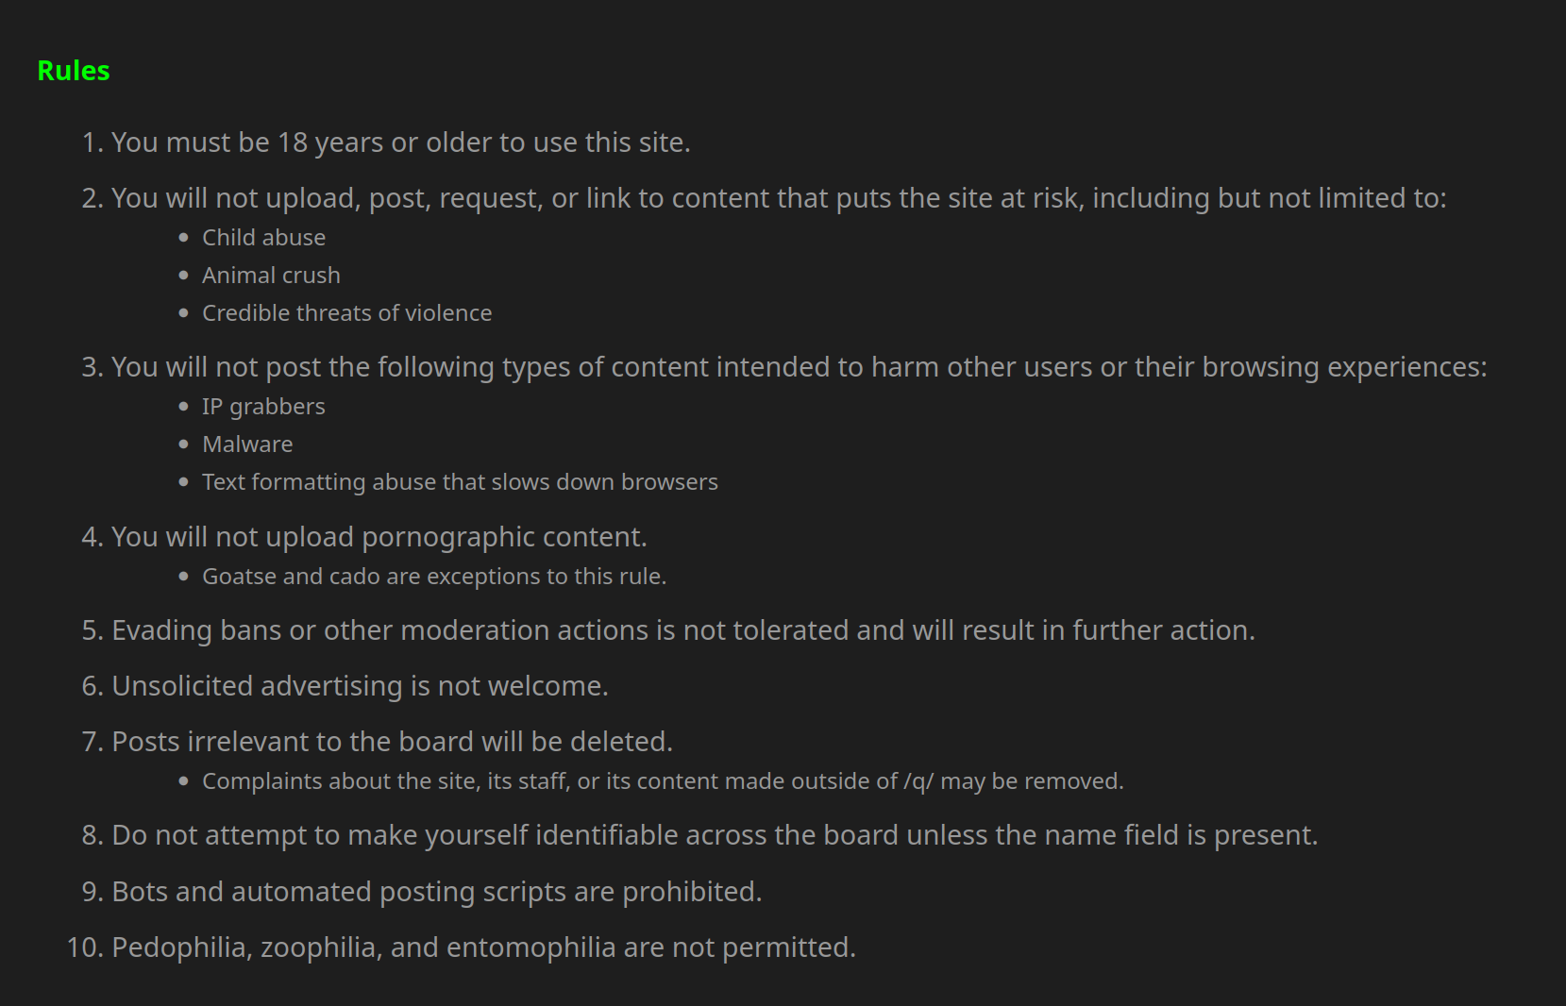Image resolution: width=1566 pixels, height=1006 pixels.
Task: Click rule 8 about the name field
Action: (x=715, y=835)
